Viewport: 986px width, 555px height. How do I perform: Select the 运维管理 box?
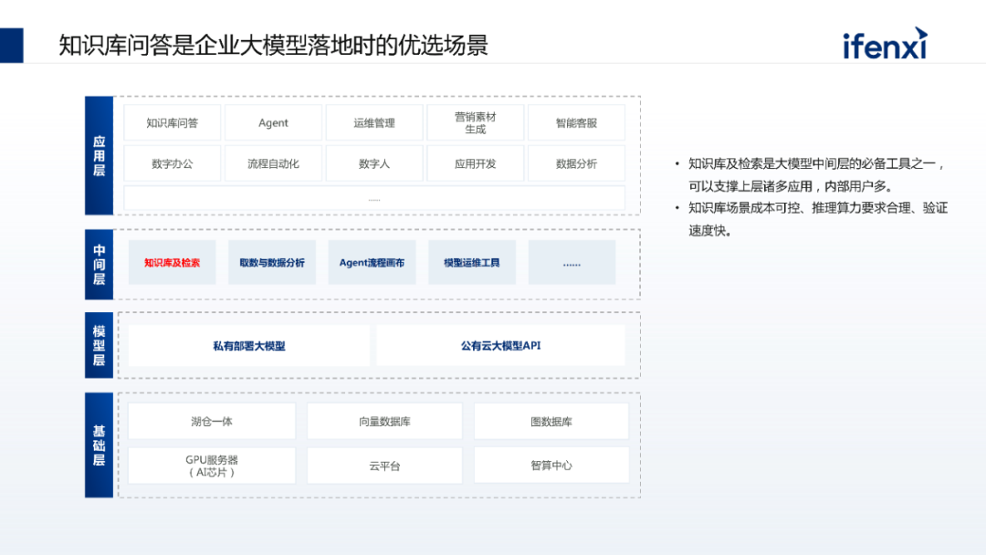[374, 123]
